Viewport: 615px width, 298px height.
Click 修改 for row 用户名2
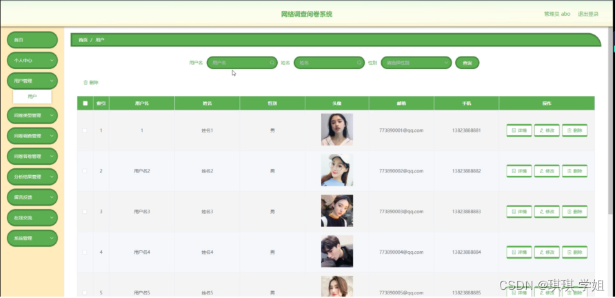547,171
